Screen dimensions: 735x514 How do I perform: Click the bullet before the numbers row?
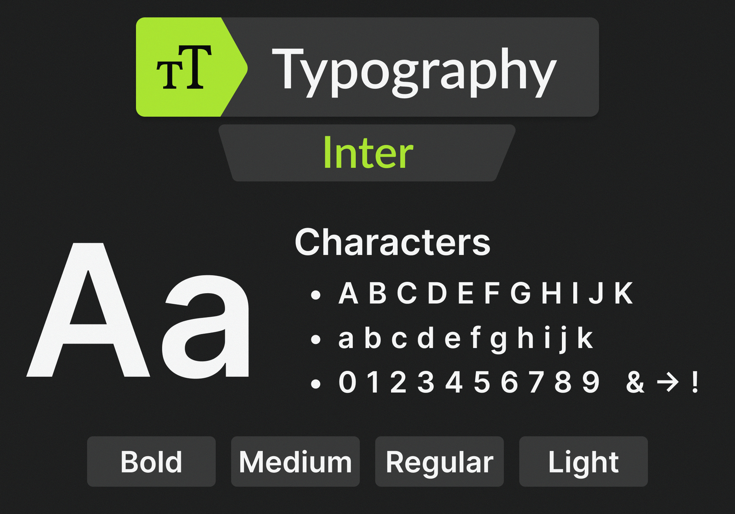point(315,383)
